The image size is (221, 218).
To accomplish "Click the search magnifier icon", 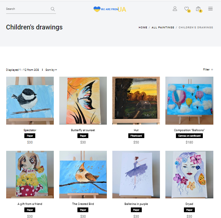I will click(x=53, y=9).
